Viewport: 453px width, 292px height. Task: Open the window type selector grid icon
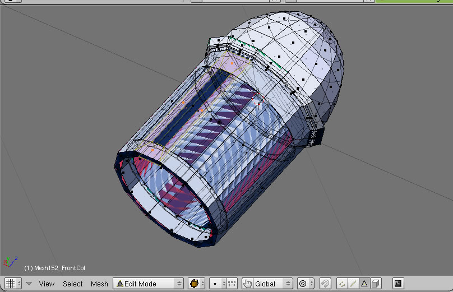[10, 284]
